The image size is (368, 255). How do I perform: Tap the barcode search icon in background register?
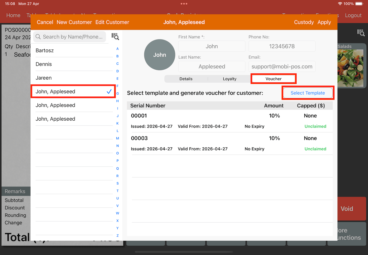point(361,33)
